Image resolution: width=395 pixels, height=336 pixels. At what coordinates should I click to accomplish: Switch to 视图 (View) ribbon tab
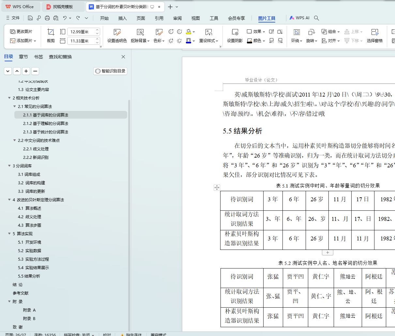(x=196, y=18)
